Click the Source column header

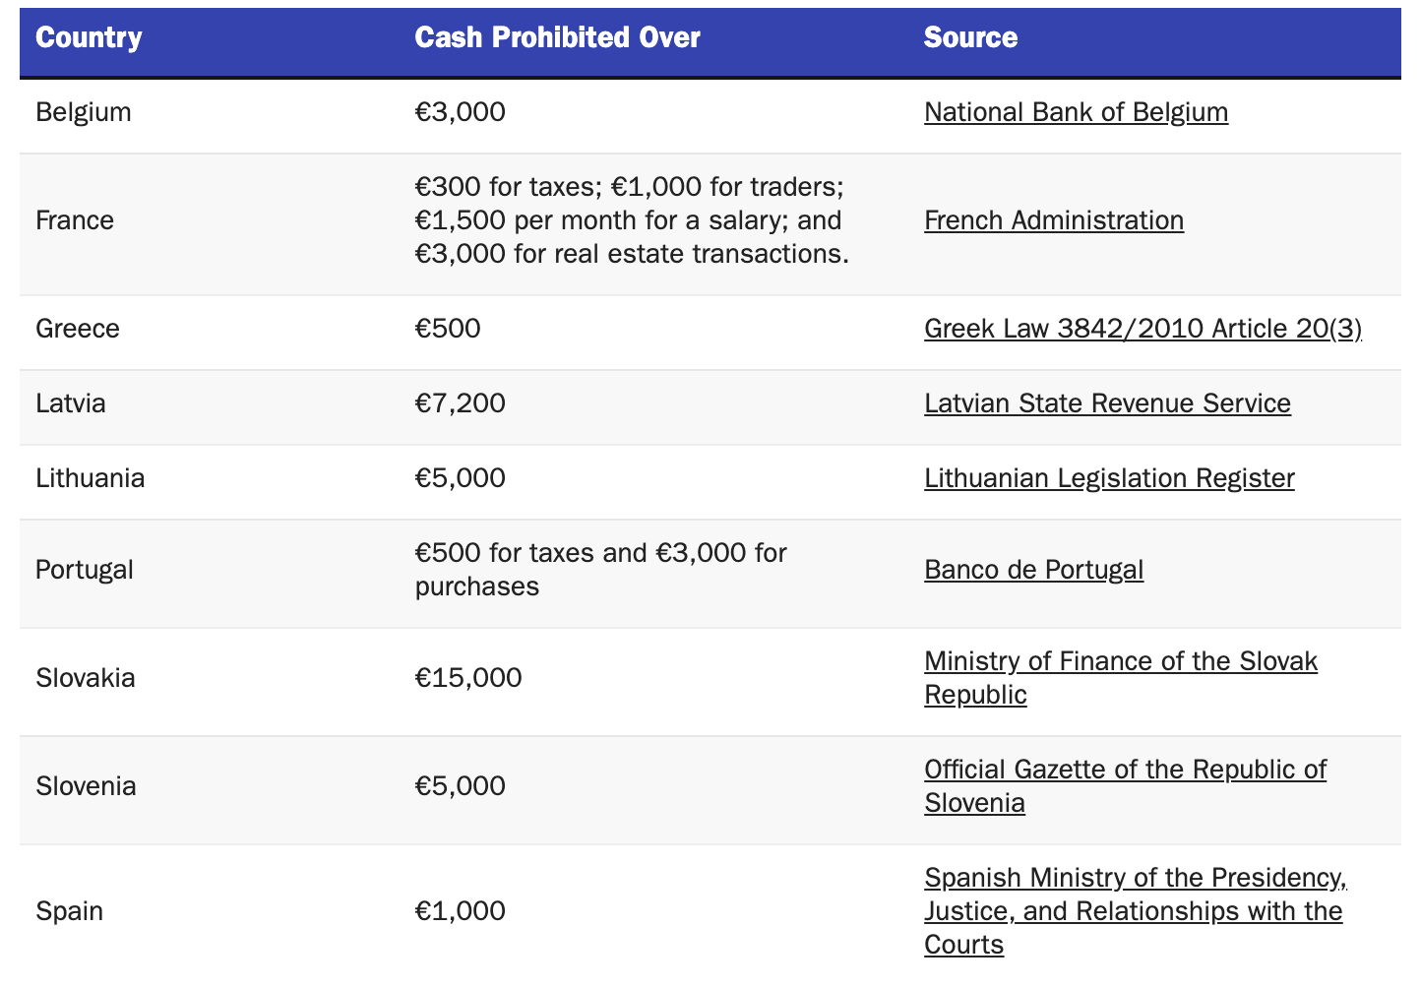[970, 37]
